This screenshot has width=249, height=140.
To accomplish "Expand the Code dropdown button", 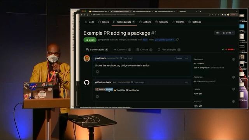I will coord(228,33).
